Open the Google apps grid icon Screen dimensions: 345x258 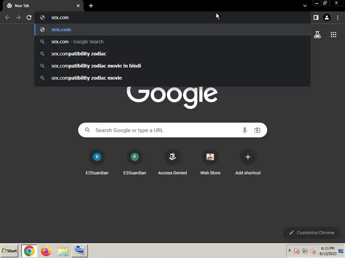[333, 35]
